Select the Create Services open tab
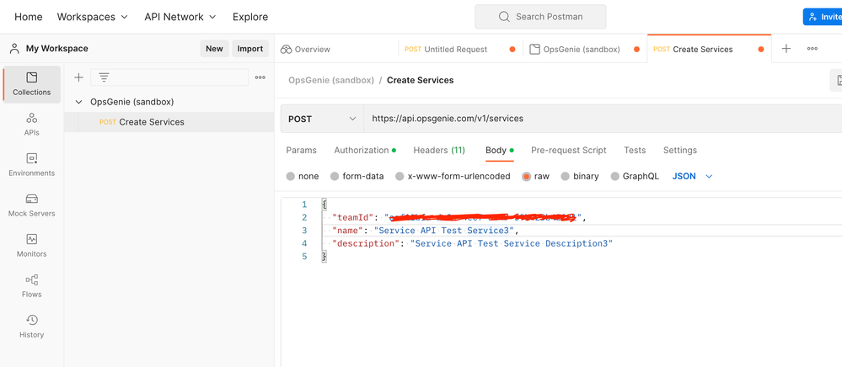This screenshot has width=842, height=367. (x=702, y=50)
